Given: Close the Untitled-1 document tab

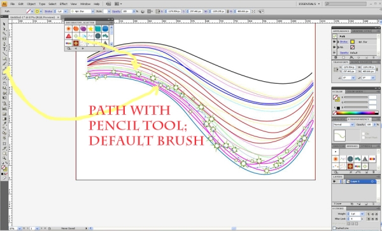Looking at the screenshot, I should (58, 17).
